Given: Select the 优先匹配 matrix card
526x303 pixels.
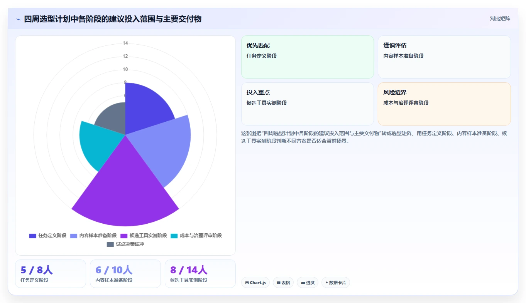Looking at the screenshot, I should coord(308,57).
